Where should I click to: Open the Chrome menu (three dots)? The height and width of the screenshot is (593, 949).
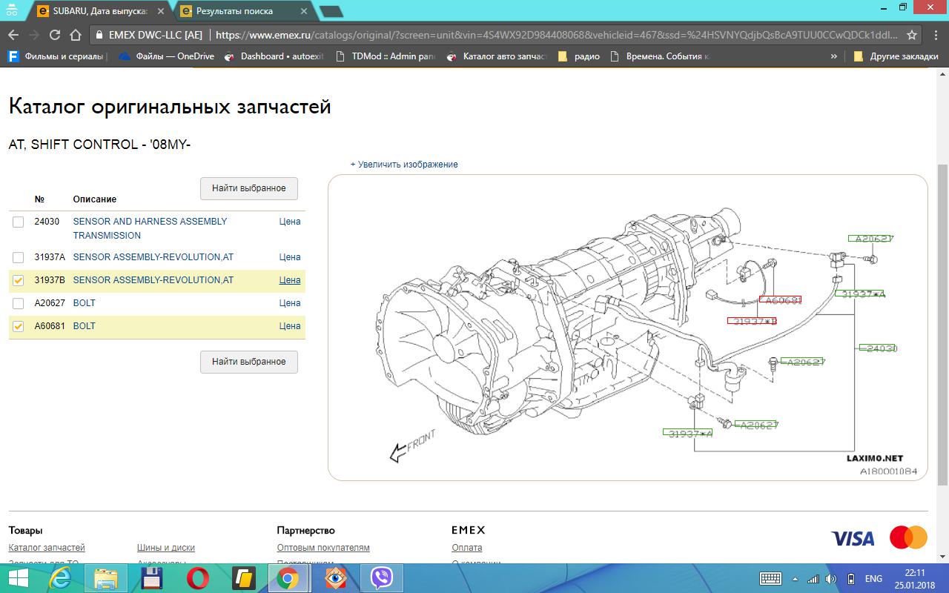pyautogui.click(x=934, y=35)
